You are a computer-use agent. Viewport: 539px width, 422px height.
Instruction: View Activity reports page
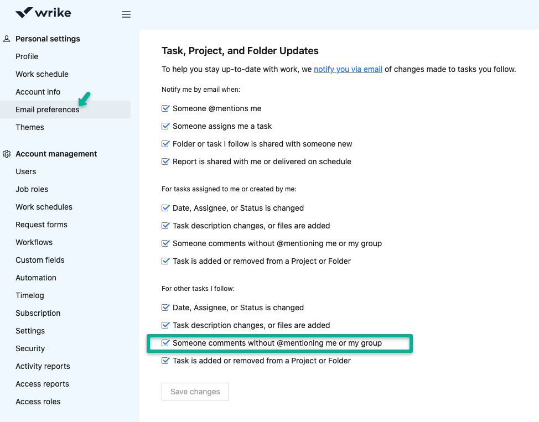[x=43, y=366]
